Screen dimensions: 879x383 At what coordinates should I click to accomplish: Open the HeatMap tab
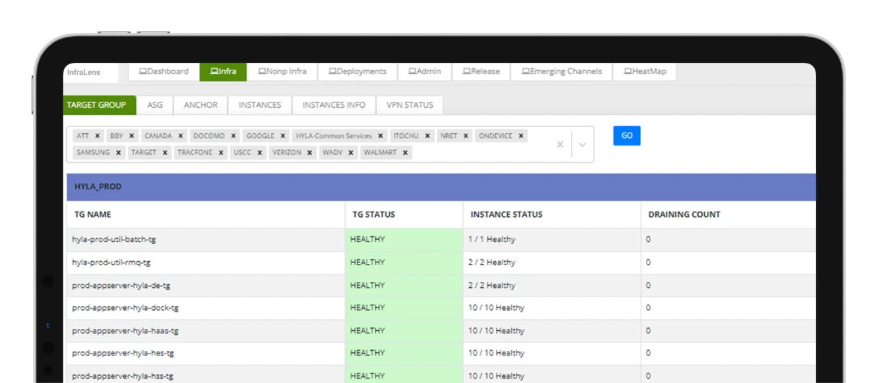pos(645,72)
